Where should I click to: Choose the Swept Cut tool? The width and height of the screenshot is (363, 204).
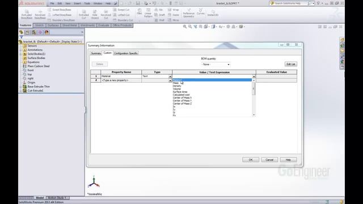121,10
